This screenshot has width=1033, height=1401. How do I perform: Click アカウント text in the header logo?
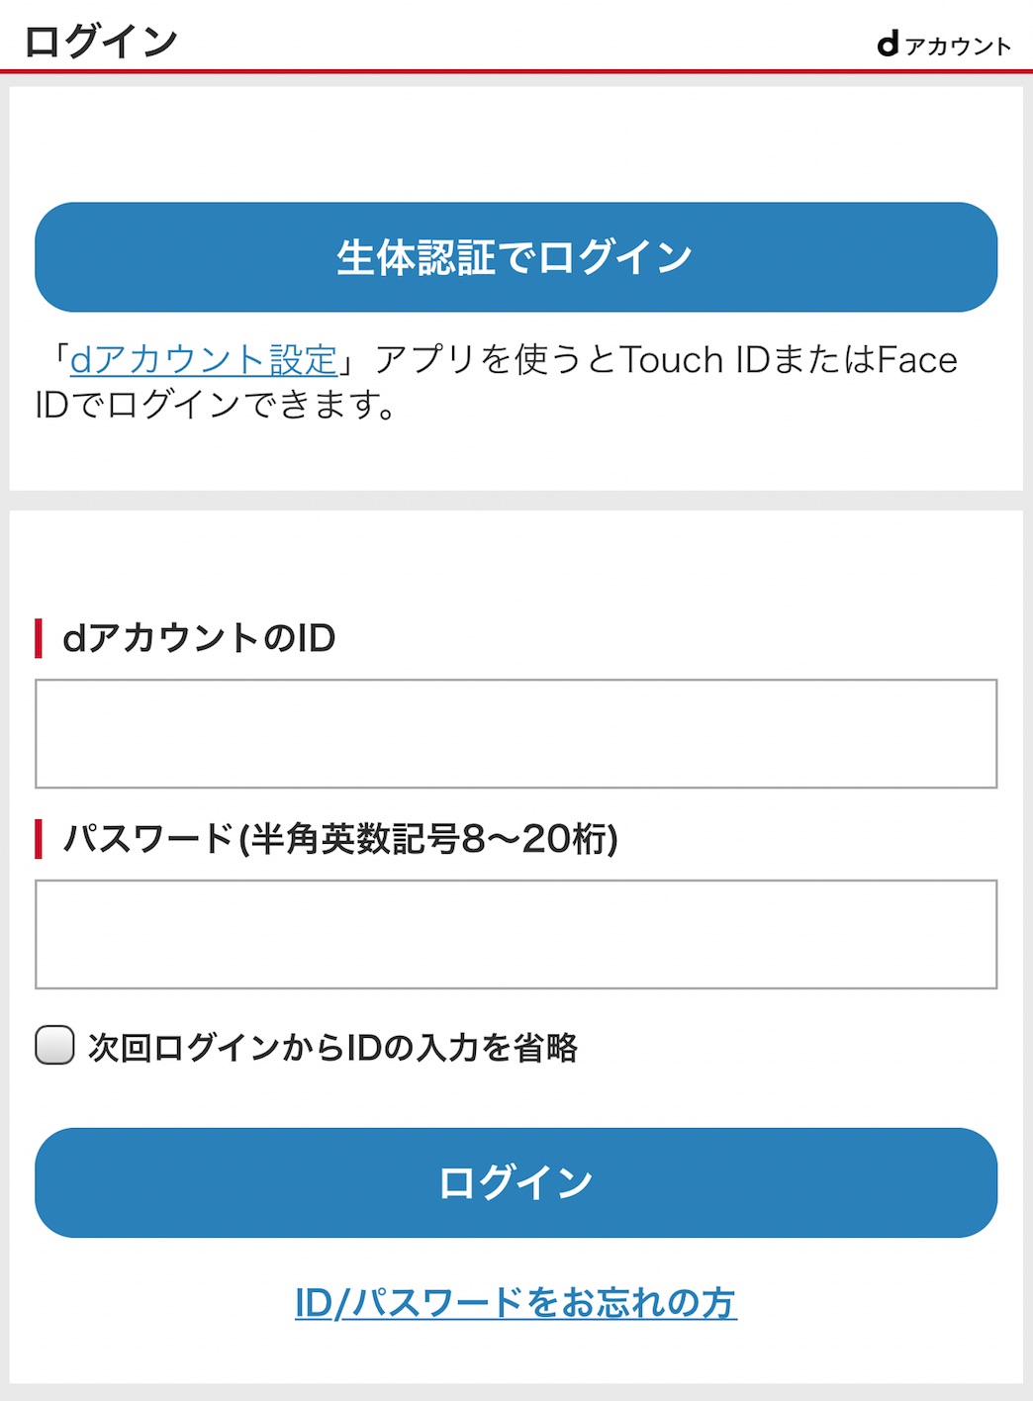coord(958,47)
